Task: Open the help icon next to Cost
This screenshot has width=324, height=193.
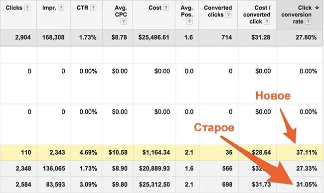Action: (165, 8)
